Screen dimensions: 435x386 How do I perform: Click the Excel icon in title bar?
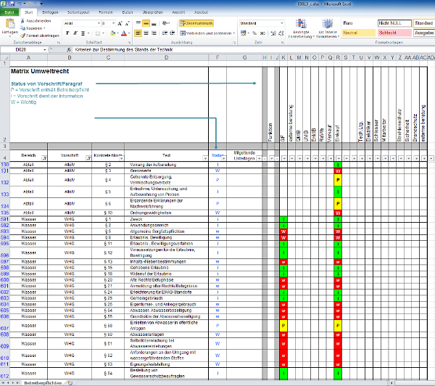4,4
